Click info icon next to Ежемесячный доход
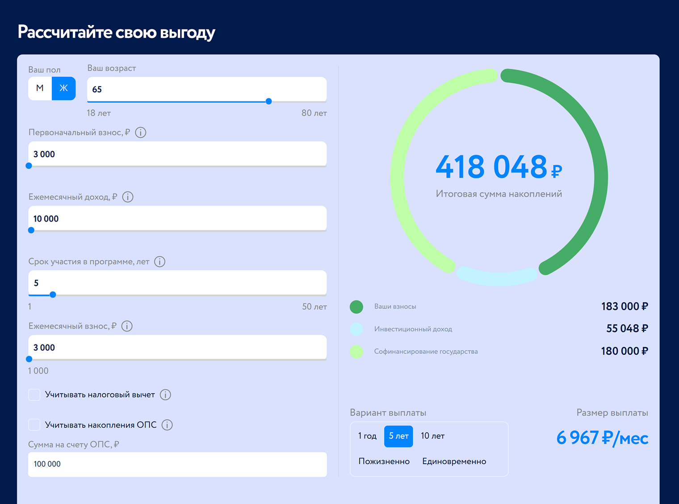The width and height of the screenshot is (679, 504). 128,197
